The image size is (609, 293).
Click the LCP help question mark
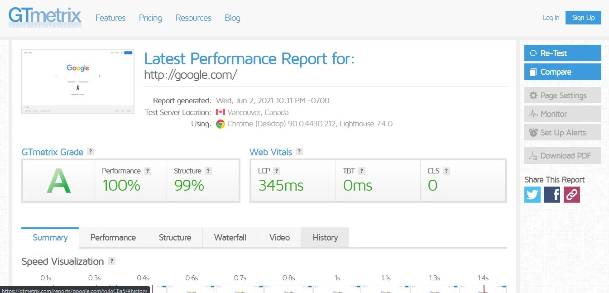point(277,171)
